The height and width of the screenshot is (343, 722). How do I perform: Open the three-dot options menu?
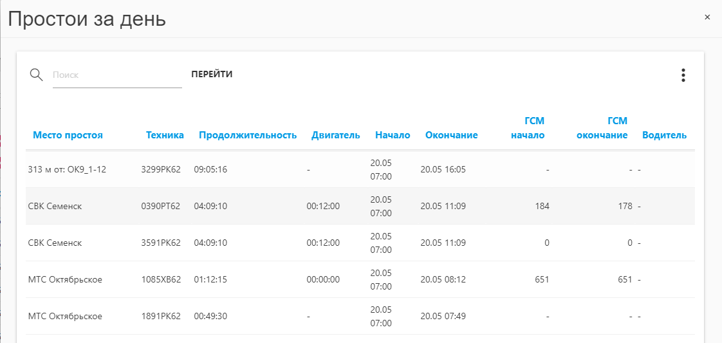[x=683, y=75]
